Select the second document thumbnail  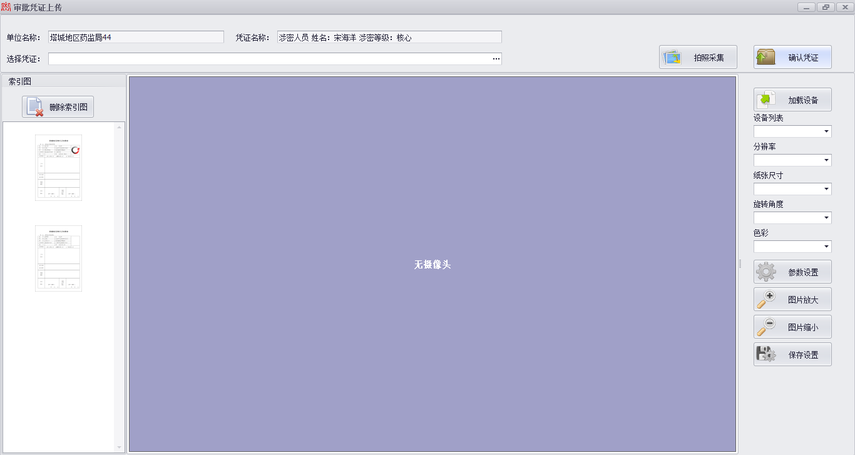pyautogui.click(x=58, y=258)
